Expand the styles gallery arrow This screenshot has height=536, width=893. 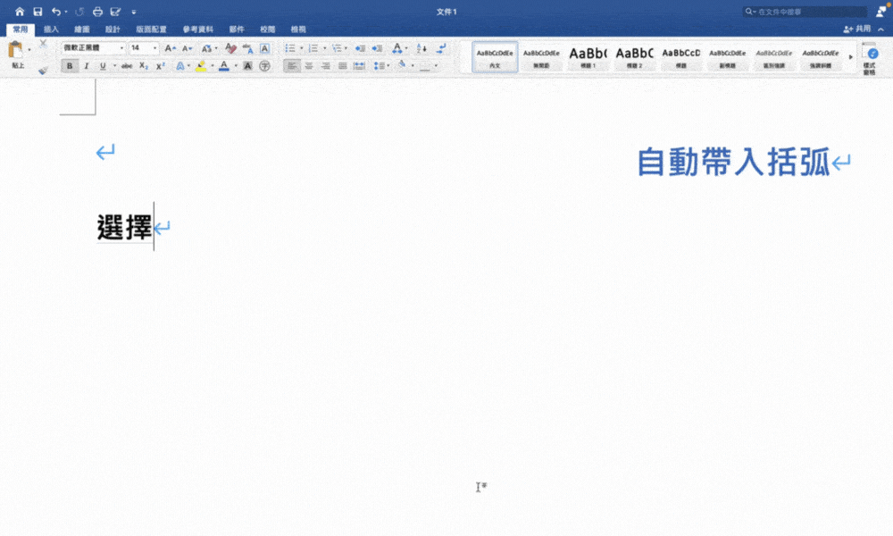pos(851,57)
